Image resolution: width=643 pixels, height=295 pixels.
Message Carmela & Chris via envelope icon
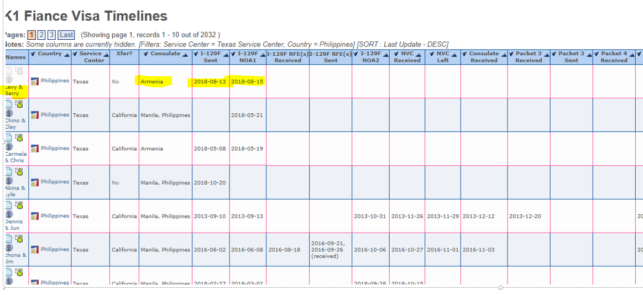(x=19, y=137)
